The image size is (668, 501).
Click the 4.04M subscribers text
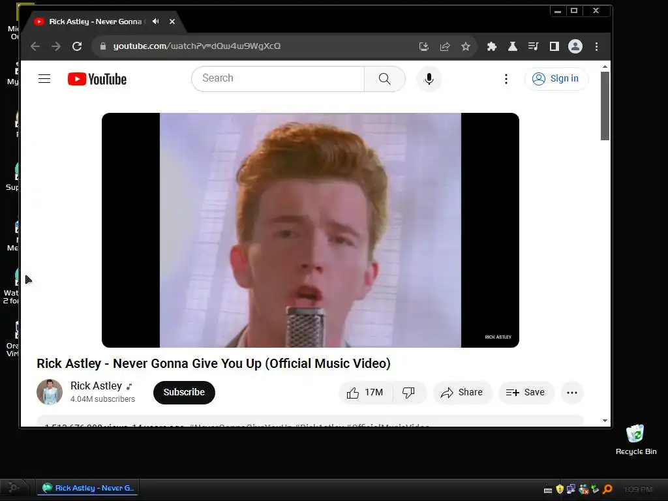[x=102, y=399]
